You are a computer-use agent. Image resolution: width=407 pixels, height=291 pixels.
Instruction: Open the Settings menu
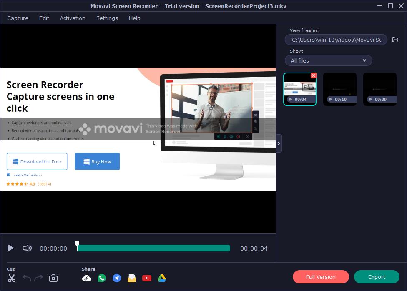[x=107, y=18]
